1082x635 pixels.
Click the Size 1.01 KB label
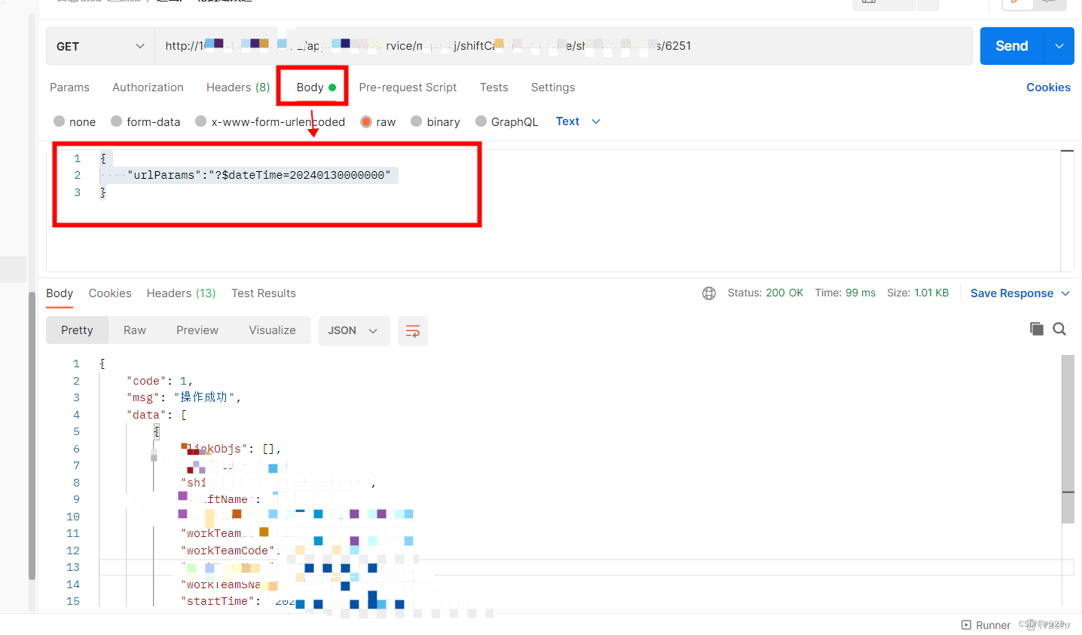[x=918, y=293]
